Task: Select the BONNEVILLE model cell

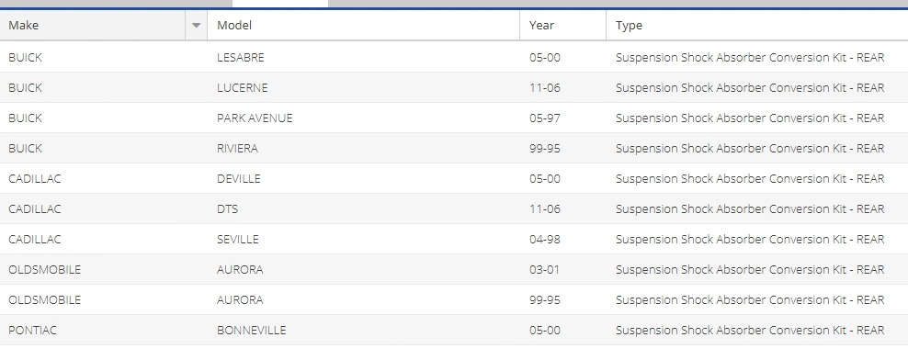Action: click(x=251, y=330)
